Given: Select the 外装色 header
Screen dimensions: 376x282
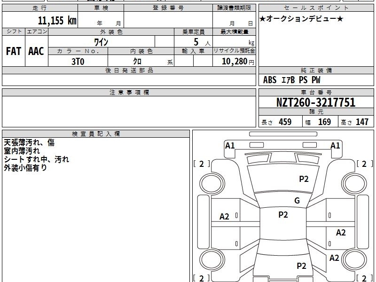Looking at the screenshot, I should click(111, 31).
